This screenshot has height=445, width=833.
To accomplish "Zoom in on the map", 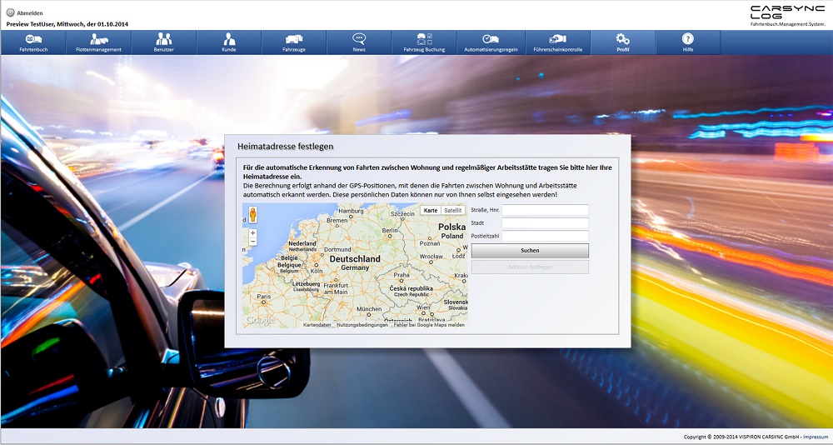I will coord(253,233).
